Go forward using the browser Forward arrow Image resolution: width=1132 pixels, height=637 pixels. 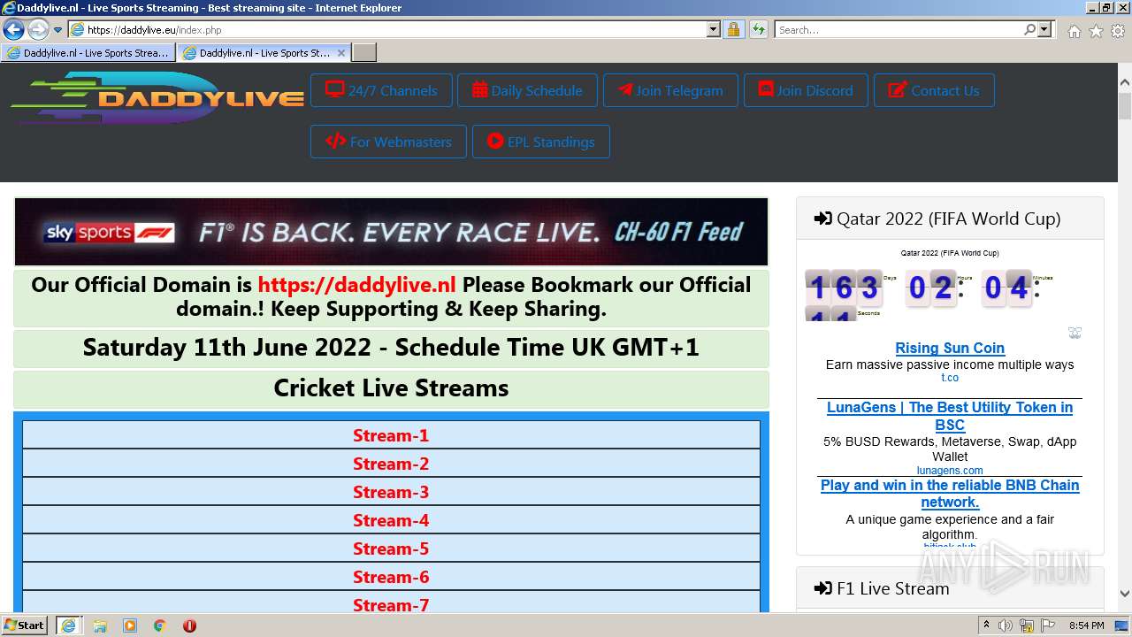[38, 29]
